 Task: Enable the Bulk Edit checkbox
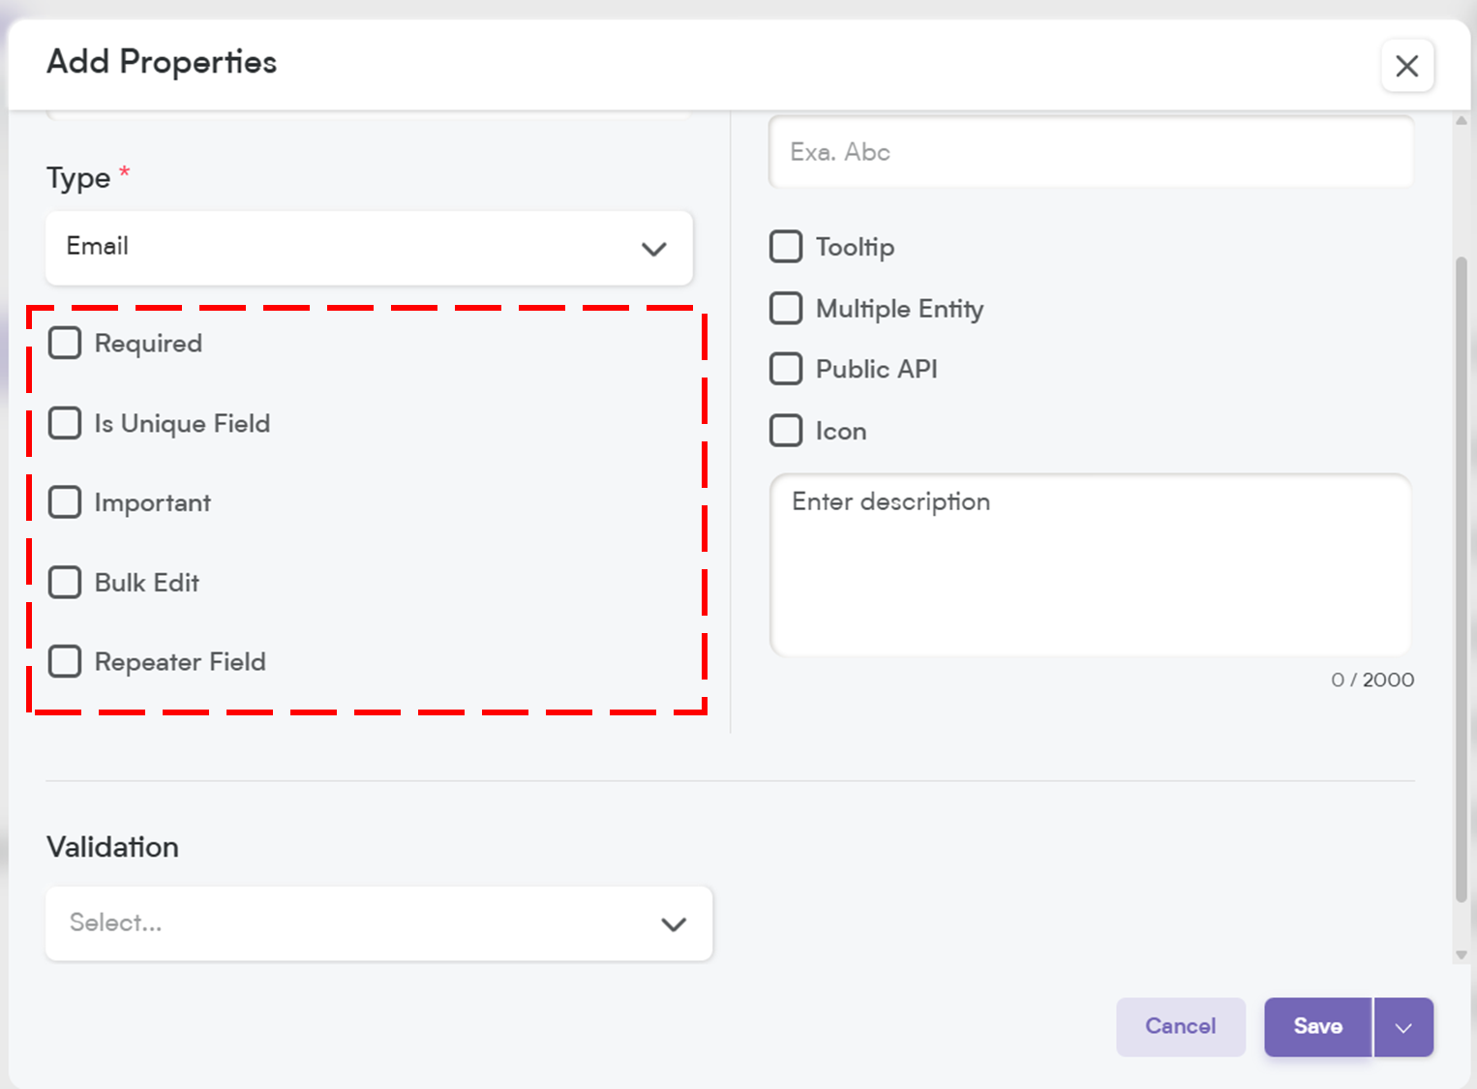click(x=65, y=582)
